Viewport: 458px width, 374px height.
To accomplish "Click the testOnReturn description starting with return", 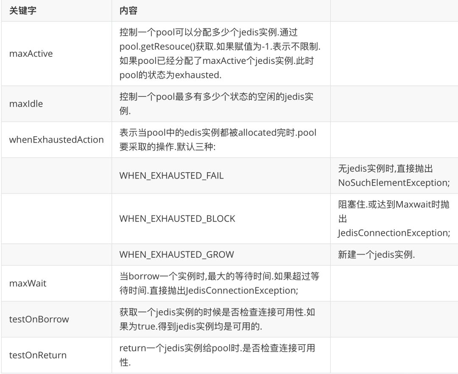I will click(217, 355).
